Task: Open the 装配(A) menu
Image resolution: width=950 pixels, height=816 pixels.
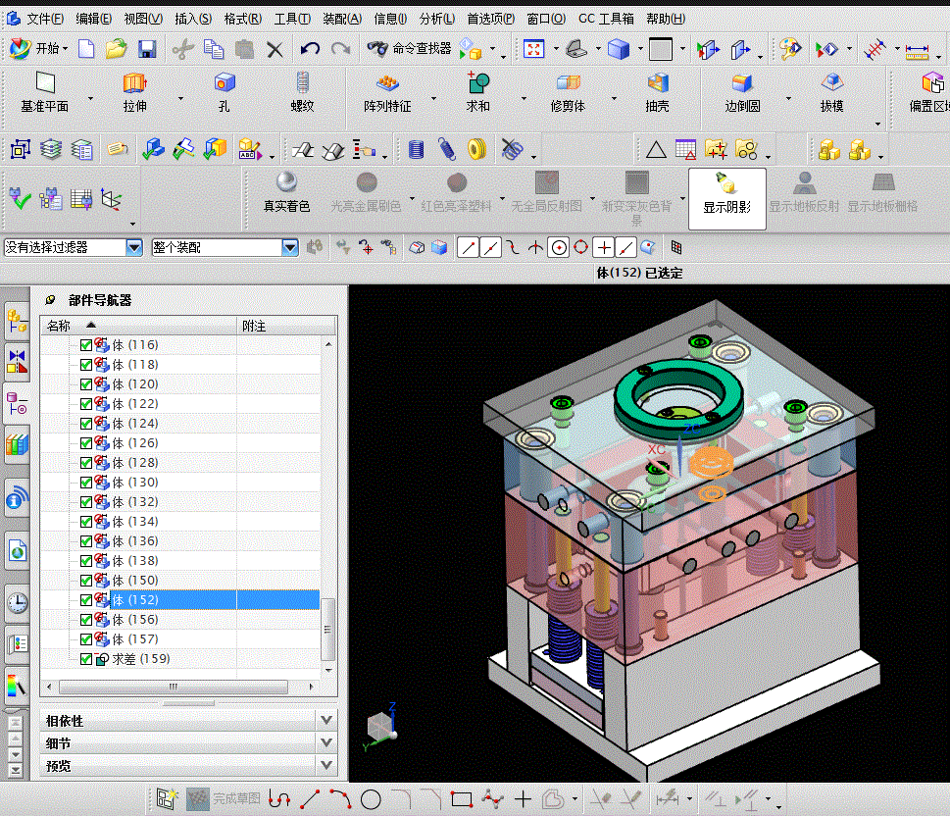Action: coord(341,19)
